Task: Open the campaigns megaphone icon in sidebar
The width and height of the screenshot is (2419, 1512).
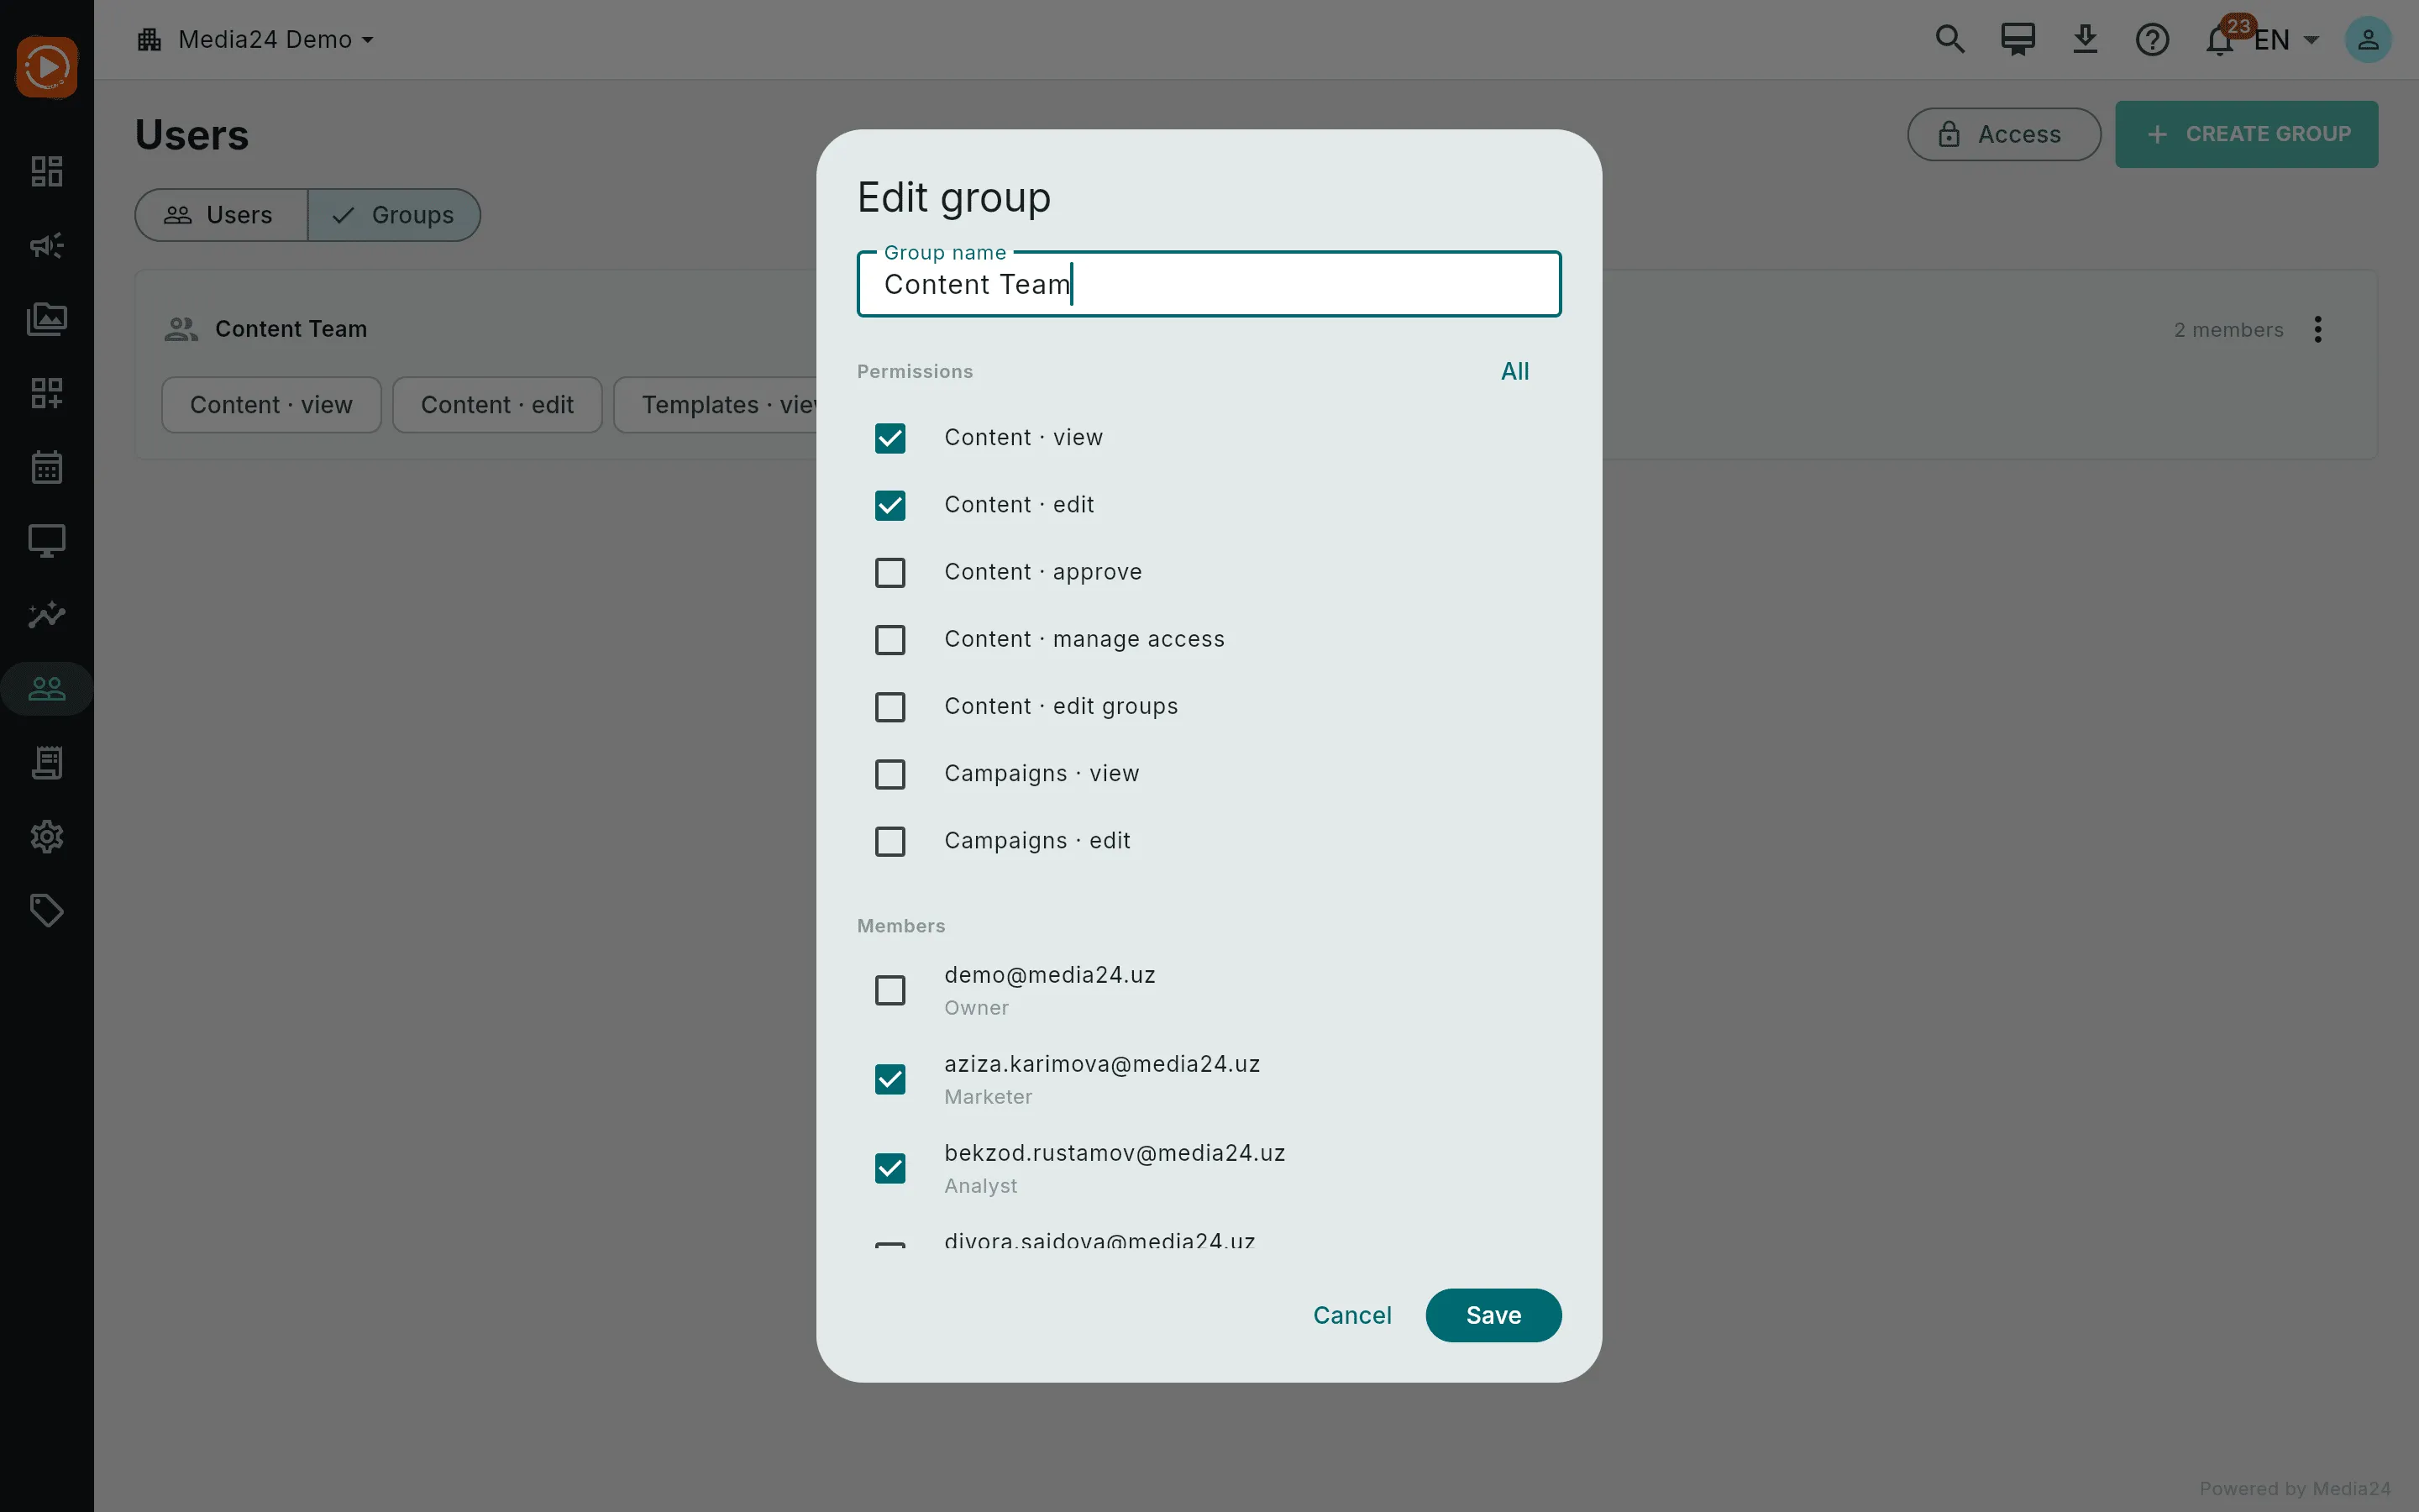Action: tap(46, 245)
